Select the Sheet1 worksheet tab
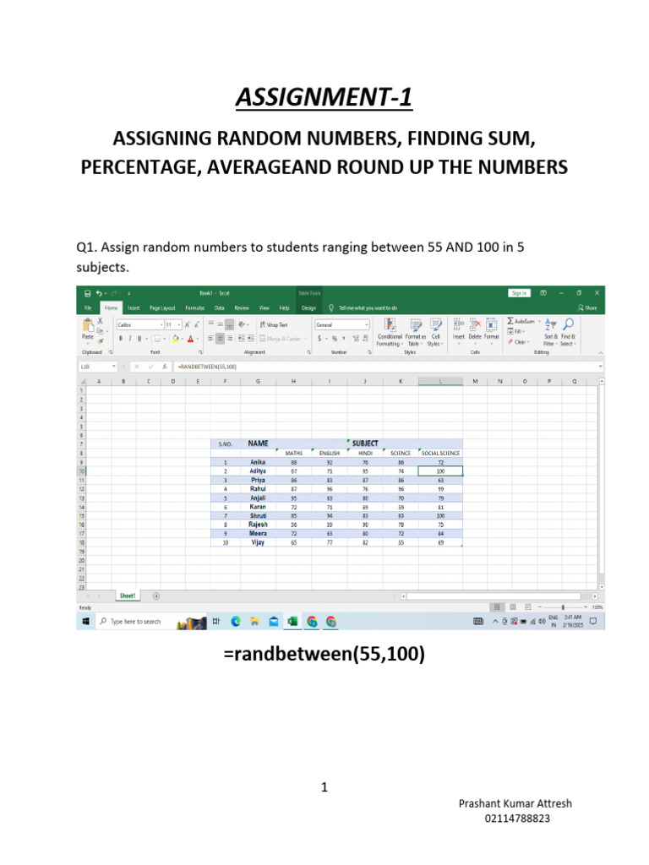The width and height of the screenshot is (649, 865). [128, 596]
